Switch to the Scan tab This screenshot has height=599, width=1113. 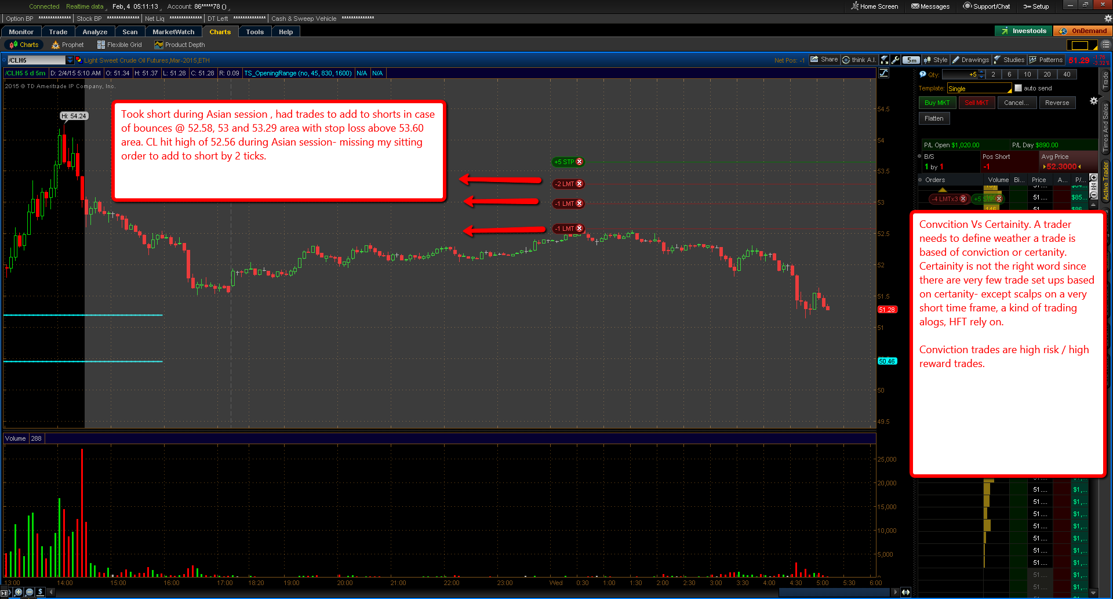click(x=130, y=32)
